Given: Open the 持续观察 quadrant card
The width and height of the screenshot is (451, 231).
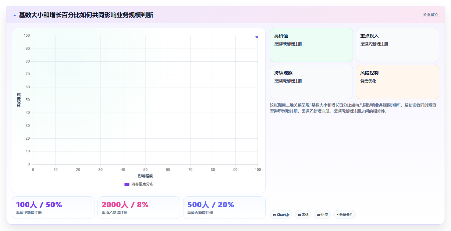Looking at the screenshot, I should tap(311, 82).
